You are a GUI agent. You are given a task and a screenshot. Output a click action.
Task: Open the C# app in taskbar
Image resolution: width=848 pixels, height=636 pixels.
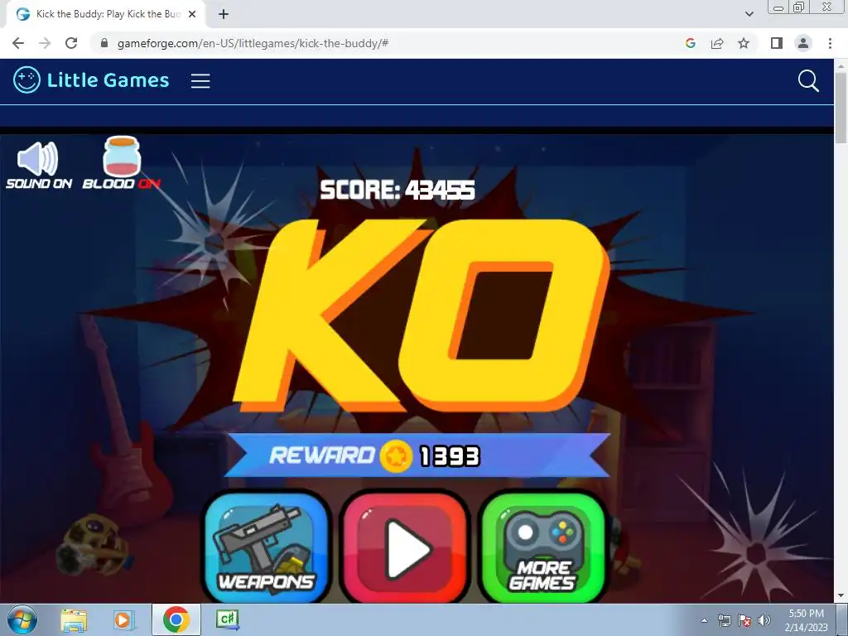point(227,619)
